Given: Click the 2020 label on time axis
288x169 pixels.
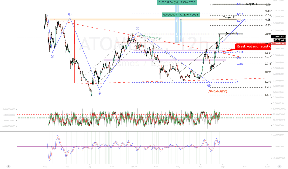Looking at the screenshot, I should click(134, 167).
